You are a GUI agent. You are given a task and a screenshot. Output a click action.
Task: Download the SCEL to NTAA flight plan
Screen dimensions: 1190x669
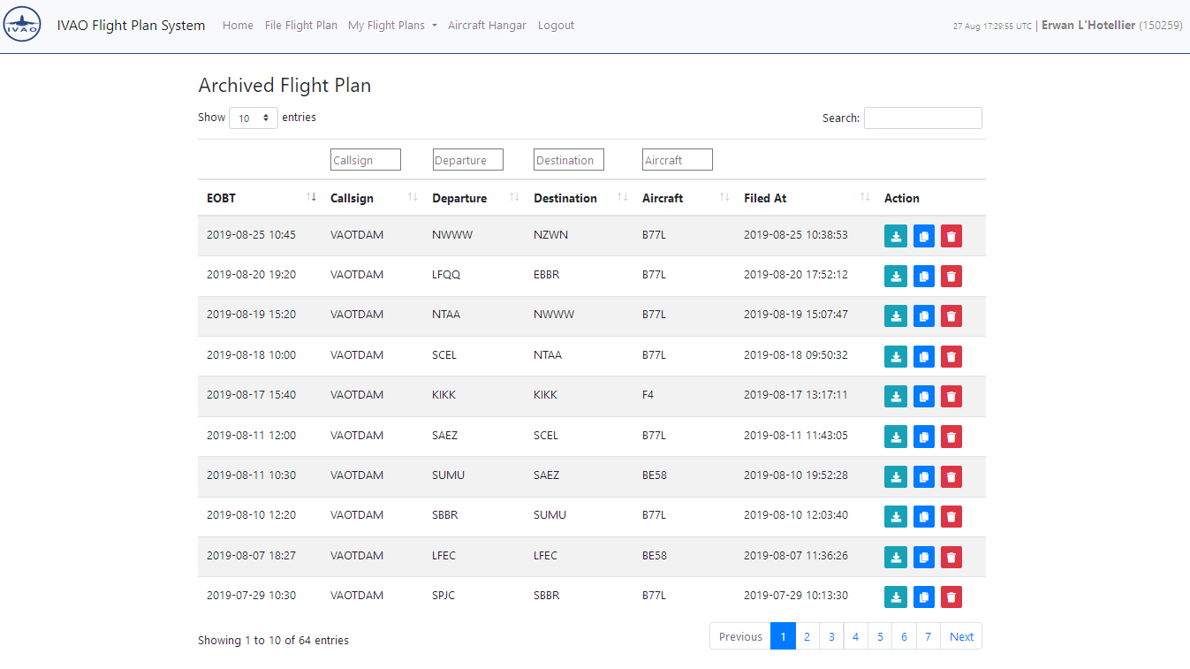895,356
